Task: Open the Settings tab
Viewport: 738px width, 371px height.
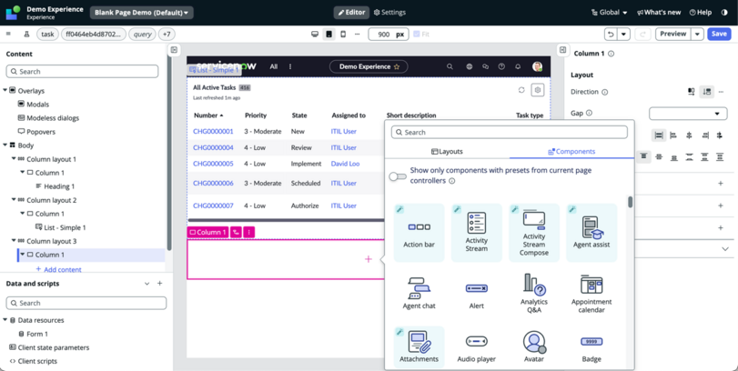Action: coord(389,13)
